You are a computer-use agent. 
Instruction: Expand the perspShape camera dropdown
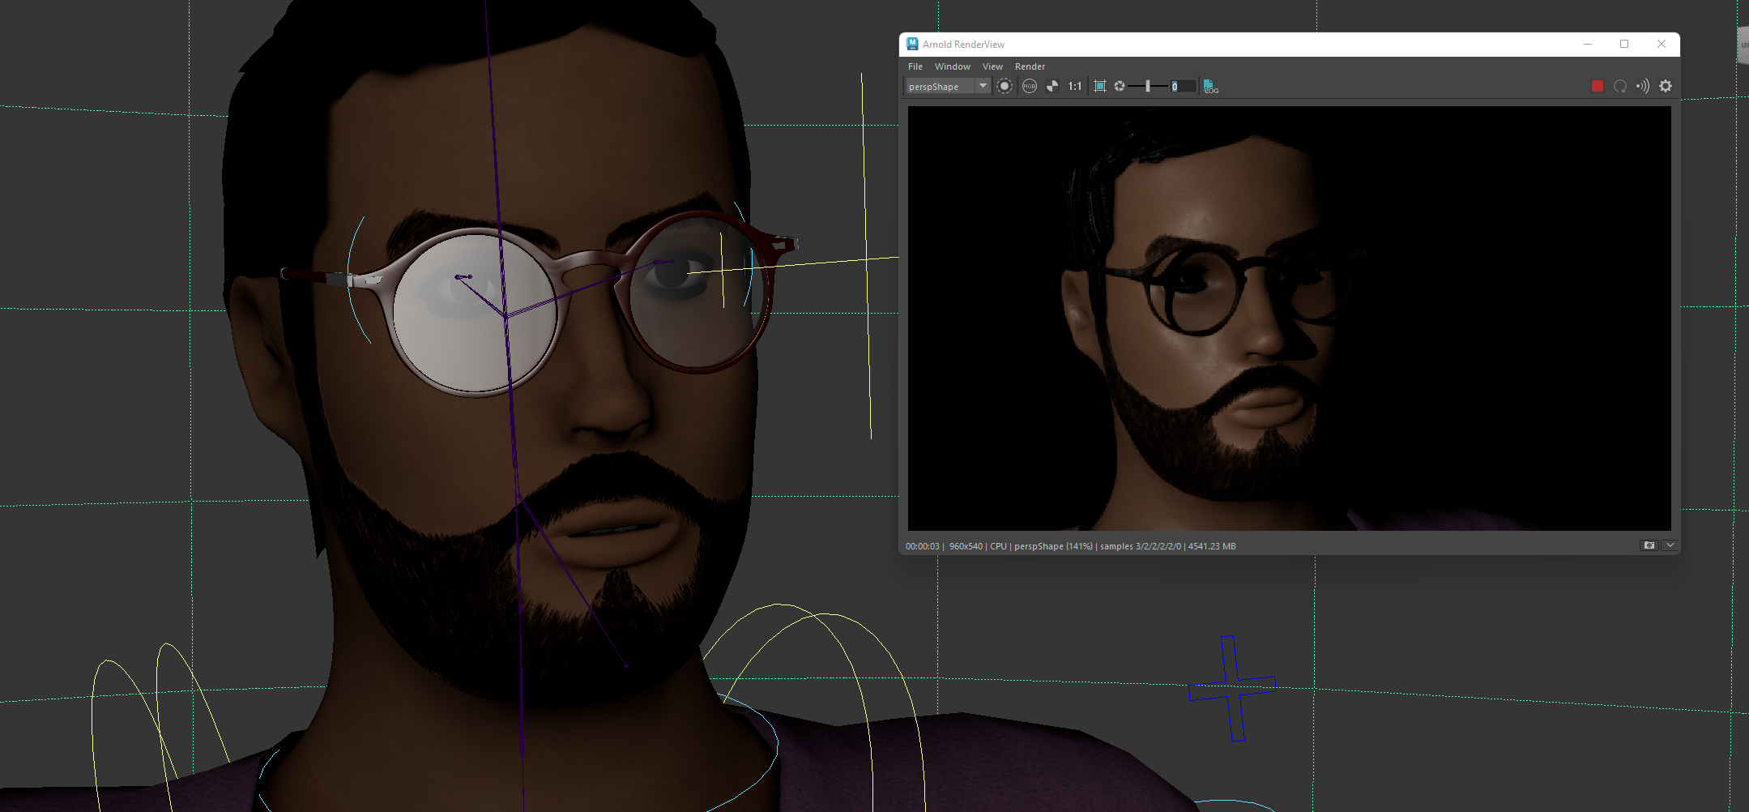[983, 86]
